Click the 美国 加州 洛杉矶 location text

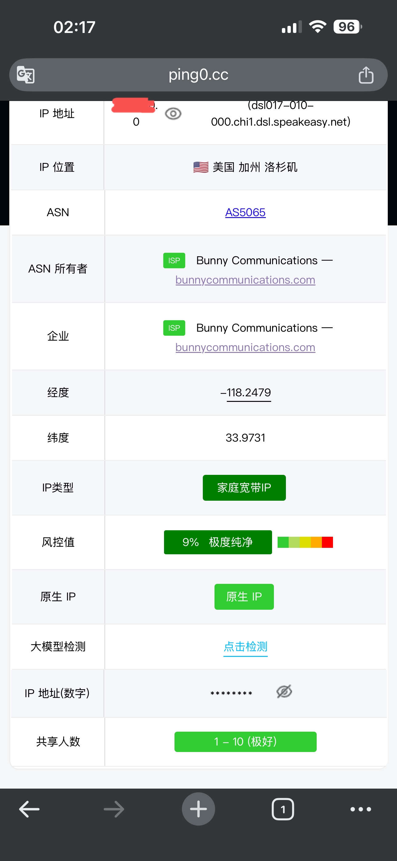(x=255, y=167)
